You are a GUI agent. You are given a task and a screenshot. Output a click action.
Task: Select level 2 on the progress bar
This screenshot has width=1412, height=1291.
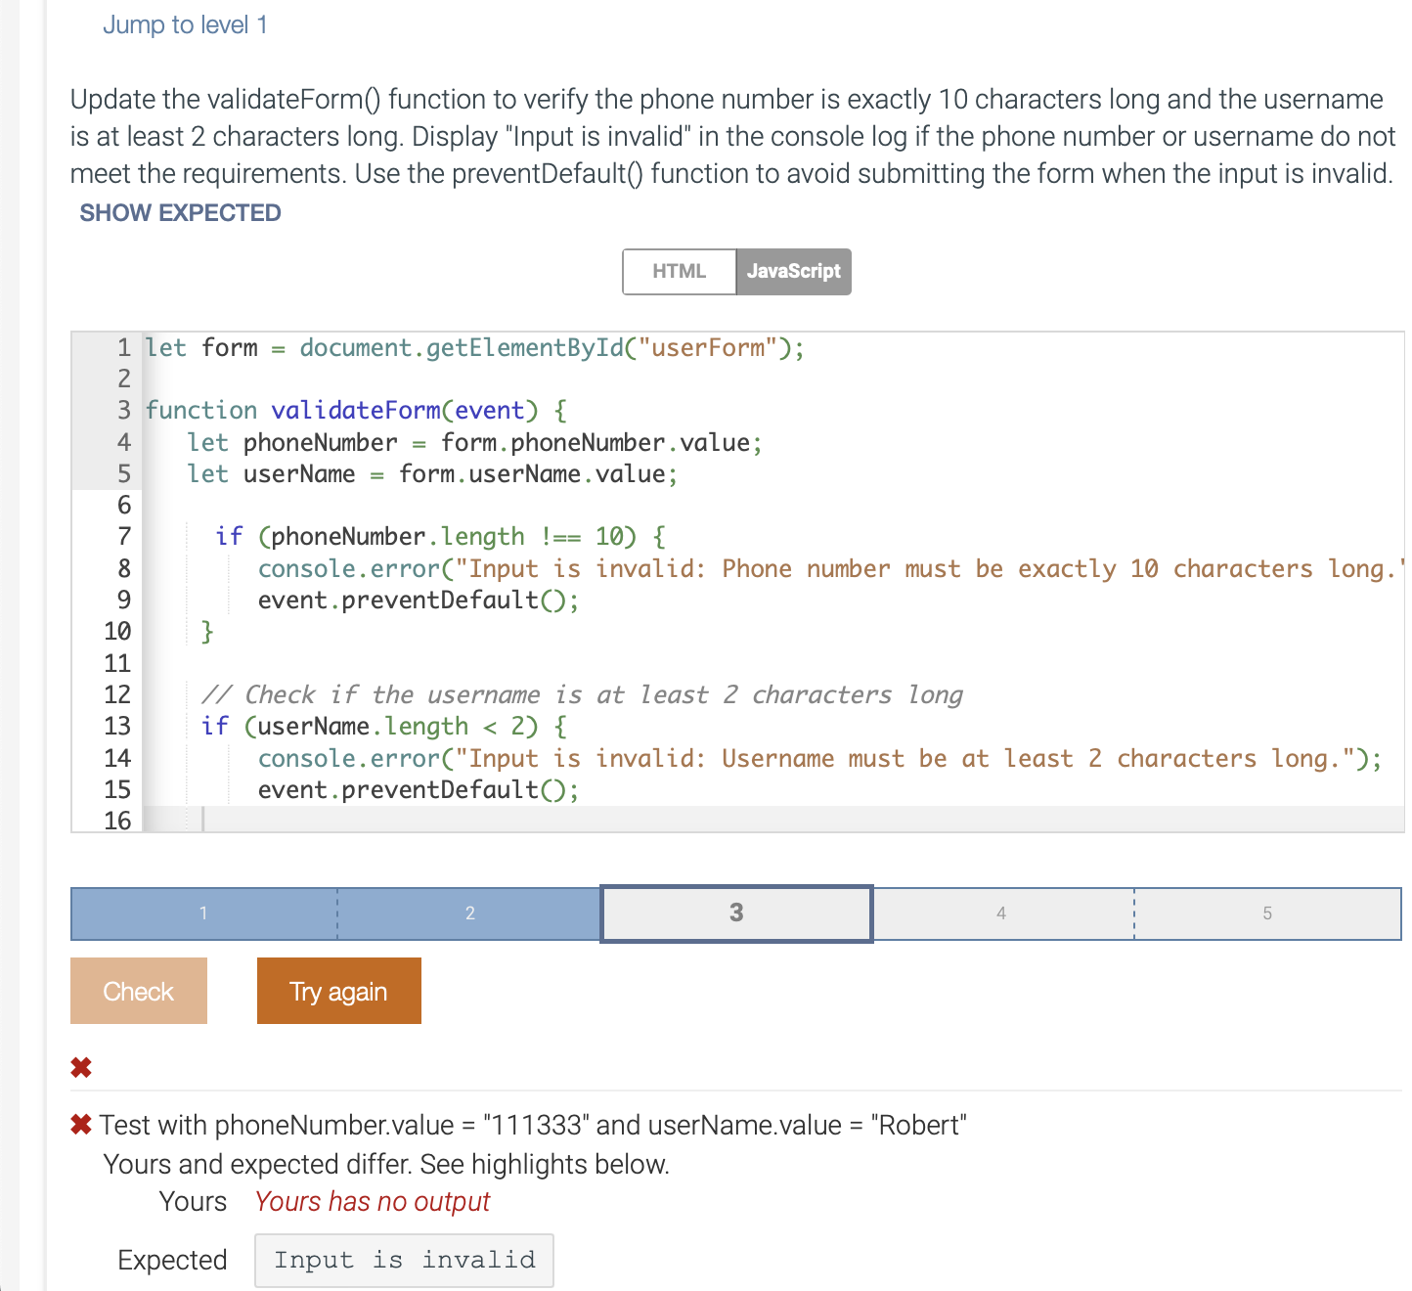click(x=469, y=913)
